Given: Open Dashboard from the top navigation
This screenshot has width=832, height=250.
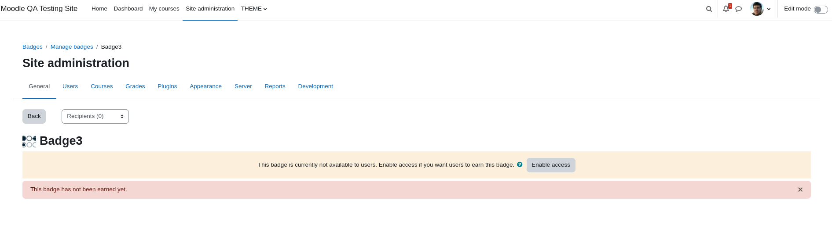Looking at the screenshot, I should 128,9.
